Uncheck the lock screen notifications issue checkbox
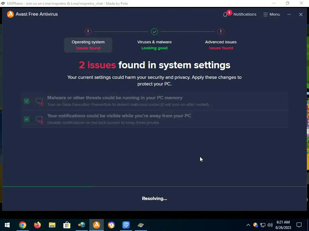Viewport: 309px width, 231px height. (27, 119)
